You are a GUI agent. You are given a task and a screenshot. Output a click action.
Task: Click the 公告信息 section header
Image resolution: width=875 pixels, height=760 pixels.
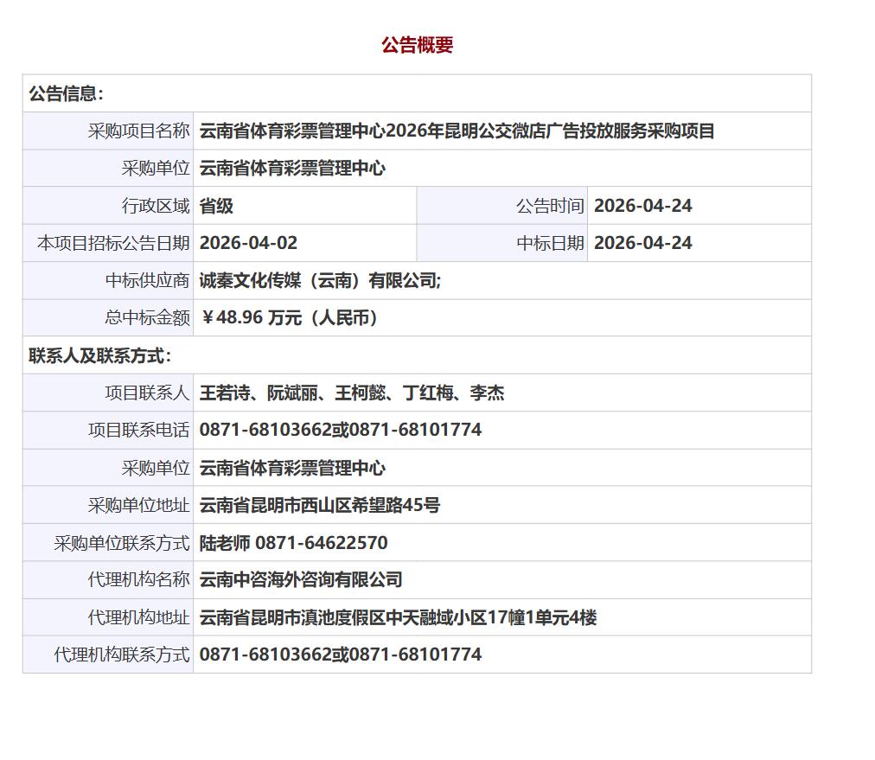click(67, 94)
